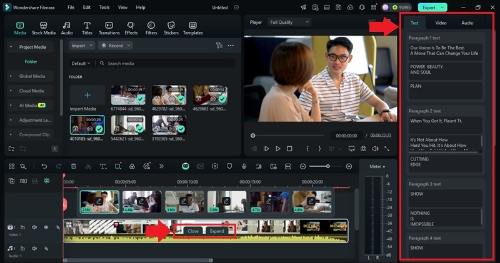
Task: Open the Record dropdown
Action: coord(116,46)
